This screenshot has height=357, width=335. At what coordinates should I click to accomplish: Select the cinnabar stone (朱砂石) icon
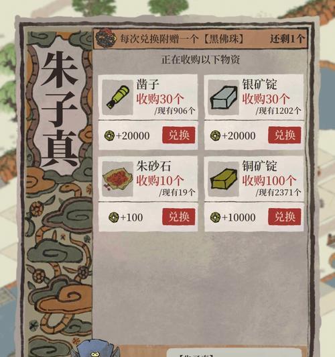(x=117, y=179)
